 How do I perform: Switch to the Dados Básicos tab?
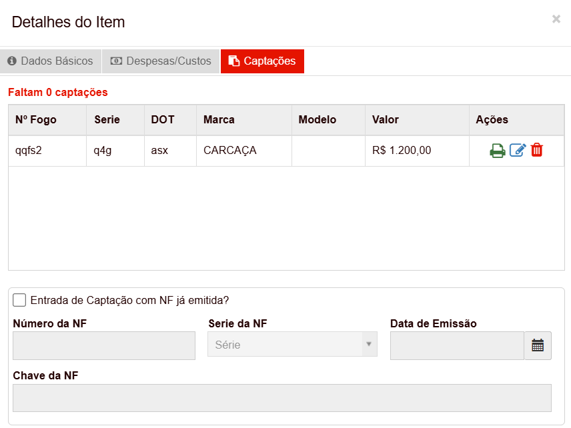click(x=51, y=61)
